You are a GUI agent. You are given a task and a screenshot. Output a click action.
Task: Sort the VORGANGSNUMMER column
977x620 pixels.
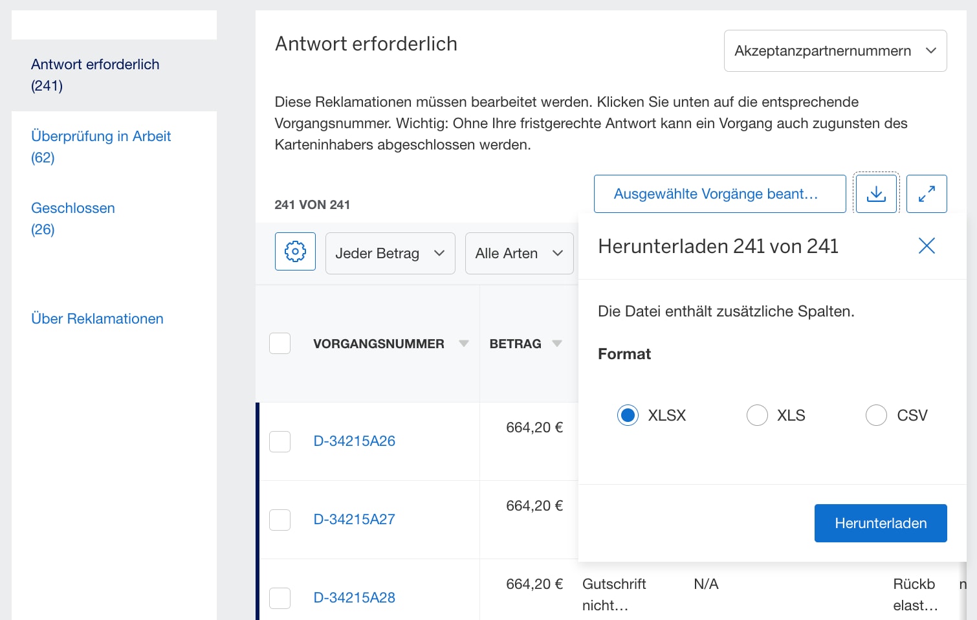(x=465, y=344)
